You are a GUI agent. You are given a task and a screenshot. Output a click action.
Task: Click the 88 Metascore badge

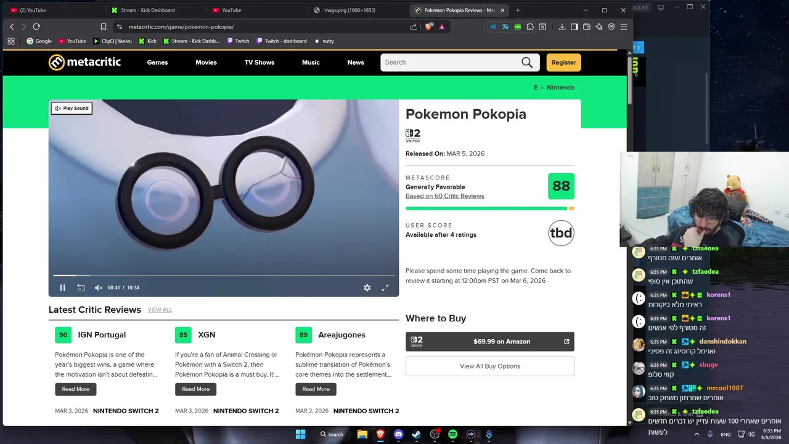point(561,186)
